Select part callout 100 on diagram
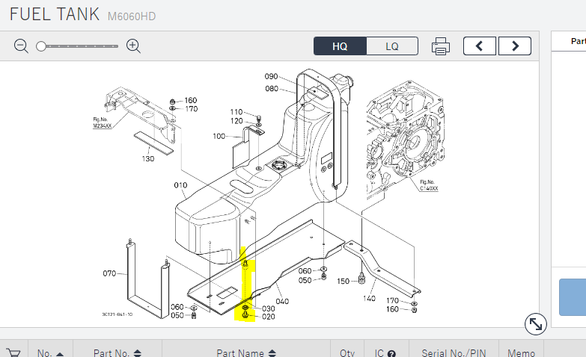Image resolution: width=586 pixels, height=357 pixels. tap(219, 136)
